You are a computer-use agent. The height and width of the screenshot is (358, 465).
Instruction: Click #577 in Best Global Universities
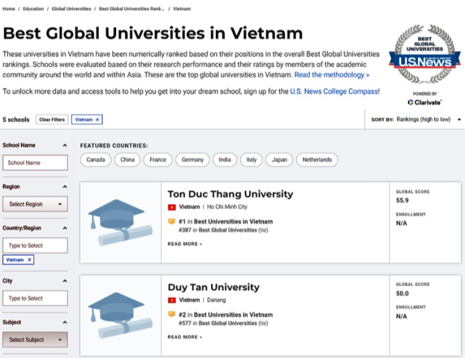(223, 323)
